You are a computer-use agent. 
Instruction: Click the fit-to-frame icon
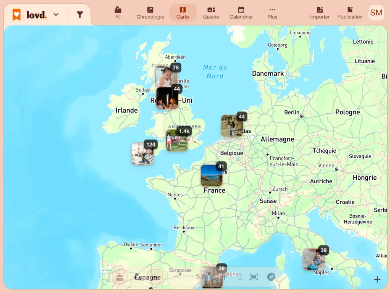(254, 277)
